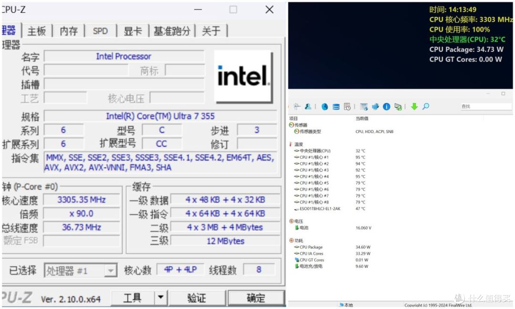Select the CPU #1/核心 #7 row
Screen dimensions: 515x309
311,196
